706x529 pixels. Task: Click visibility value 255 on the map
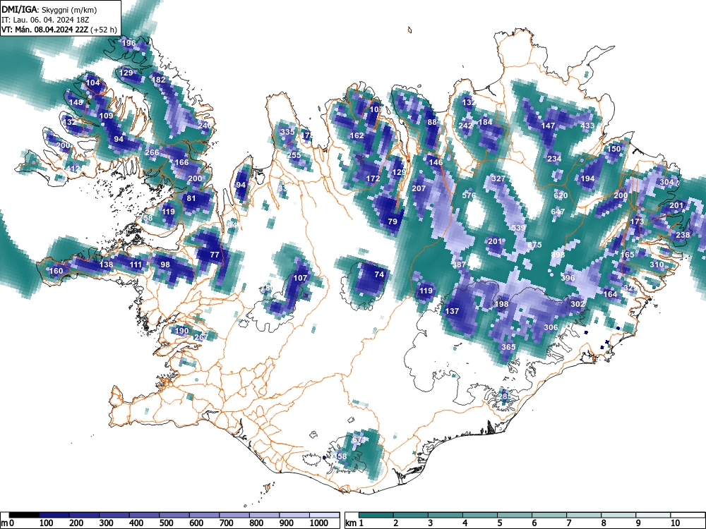coord(294,155)
